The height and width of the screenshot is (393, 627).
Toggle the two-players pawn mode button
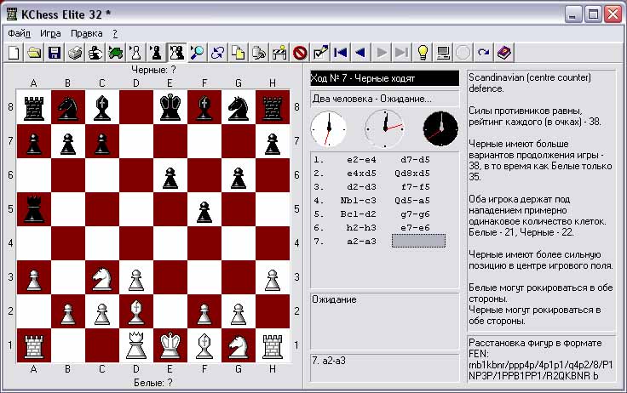[177, 53]
